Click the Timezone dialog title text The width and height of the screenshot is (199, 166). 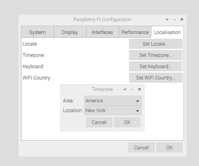click(x=102, y=89)
